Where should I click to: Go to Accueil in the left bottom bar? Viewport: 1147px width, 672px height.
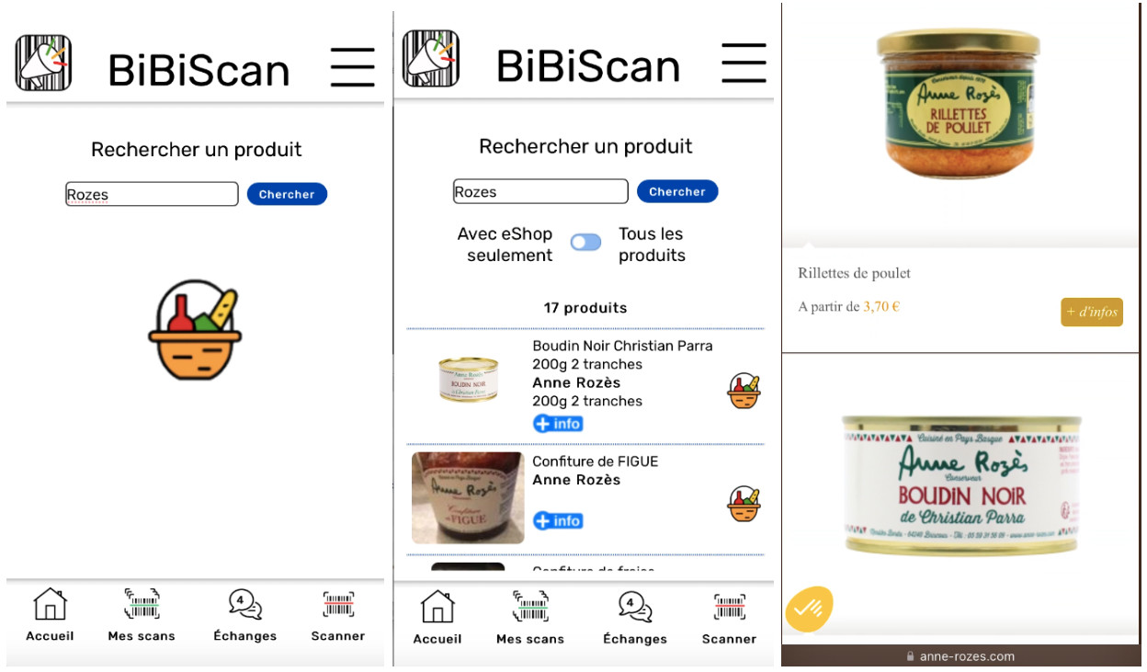50,615
